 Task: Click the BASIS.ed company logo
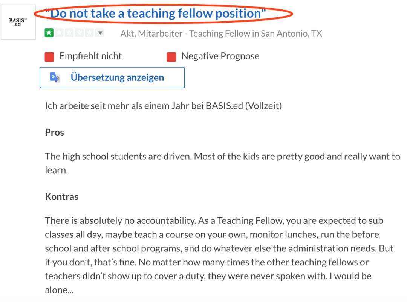click(x=18, y=22)
